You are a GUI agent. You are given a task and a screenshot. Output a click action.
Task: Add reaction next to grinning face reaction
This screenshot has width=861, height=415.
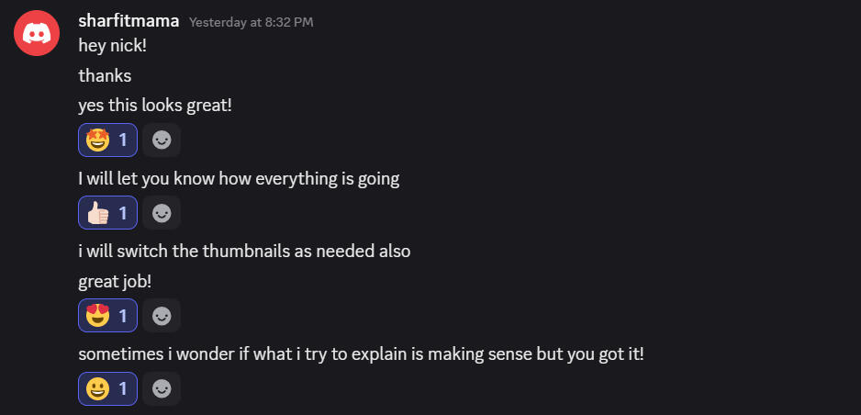(x=162, y=388)
